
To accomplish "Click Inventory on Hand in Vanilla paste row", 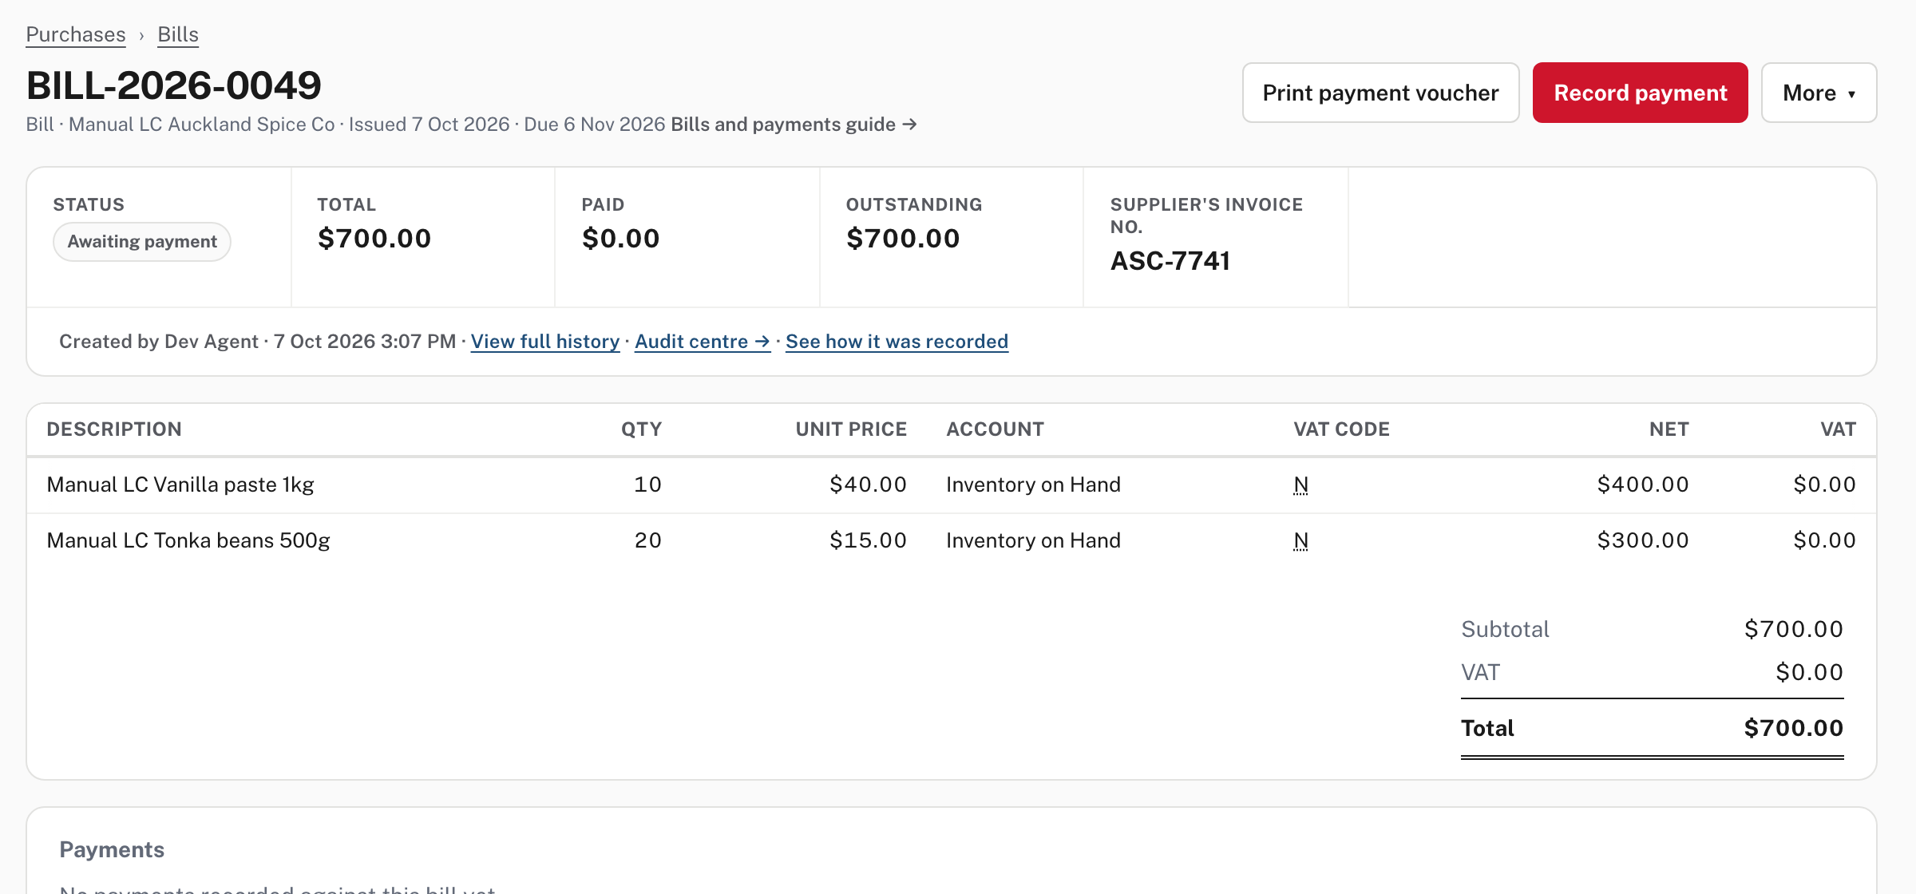I will pos(1033,485).
